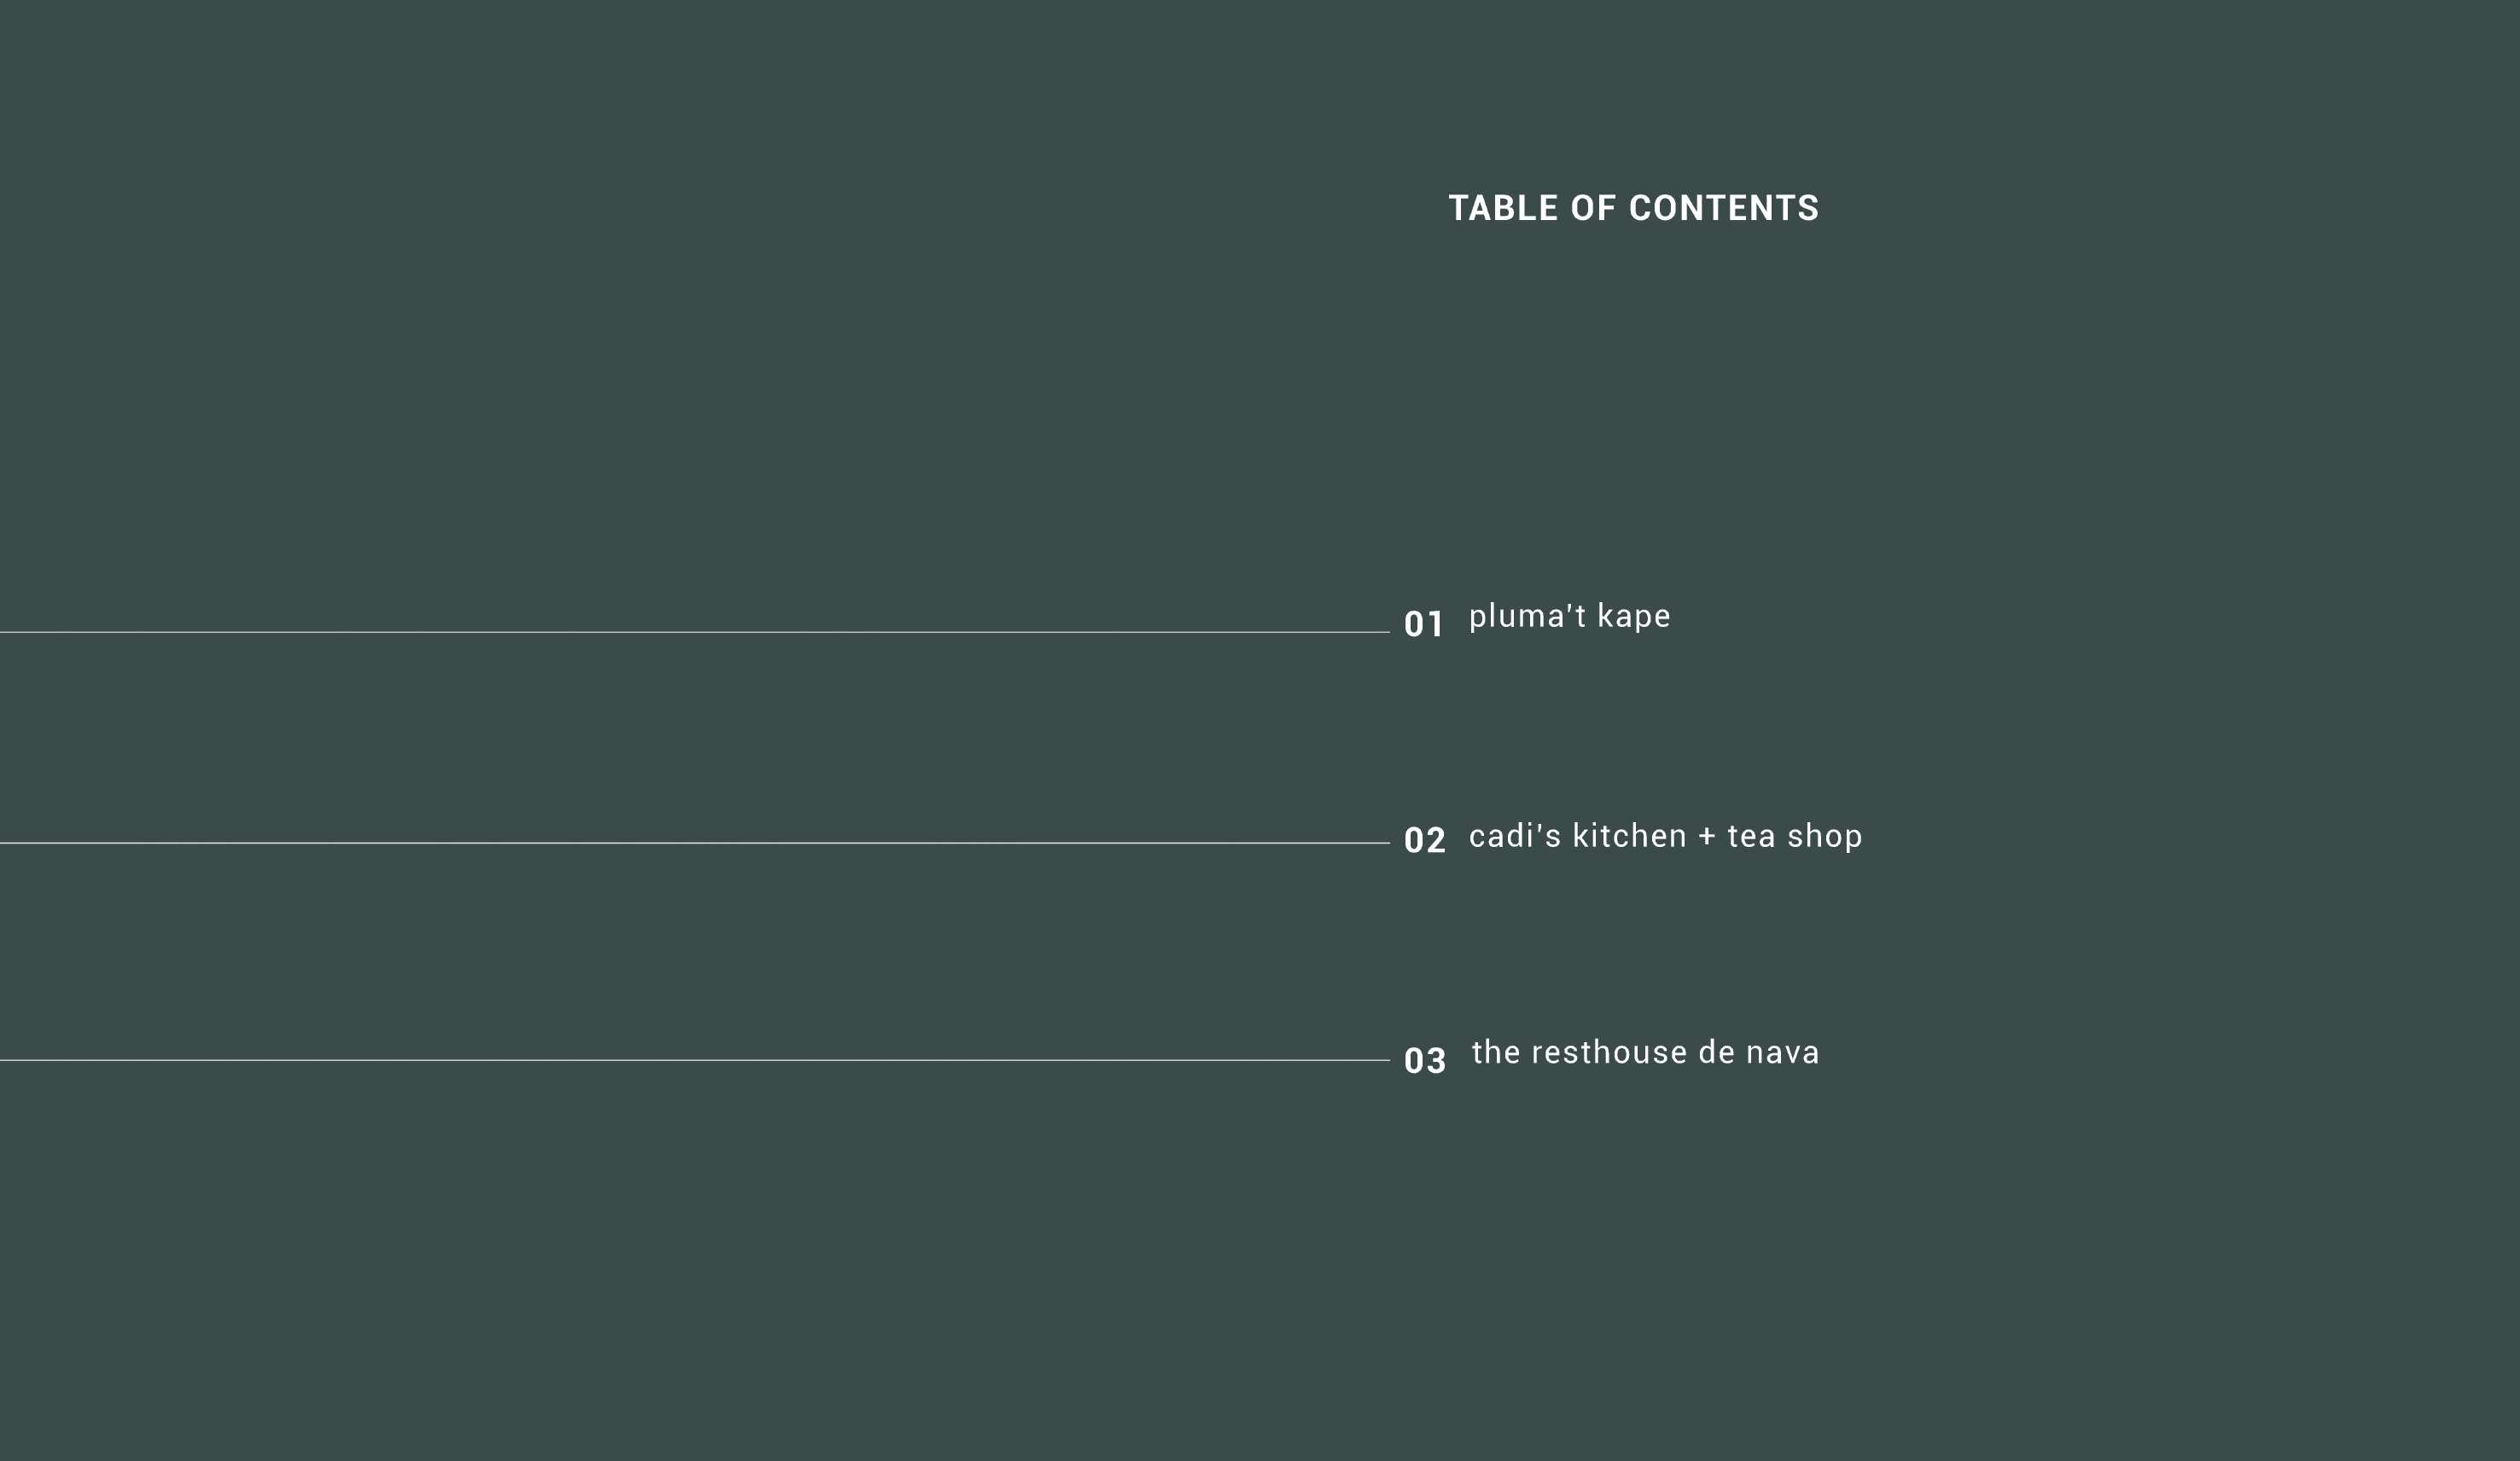
Task: Click the word nava in entry 03
Action: 1782,1052
